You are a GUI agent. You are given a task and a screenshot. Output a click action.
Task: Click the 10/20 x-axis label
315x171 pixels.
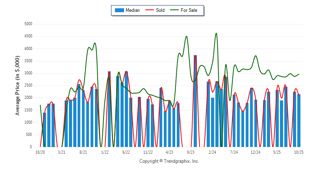40,152
